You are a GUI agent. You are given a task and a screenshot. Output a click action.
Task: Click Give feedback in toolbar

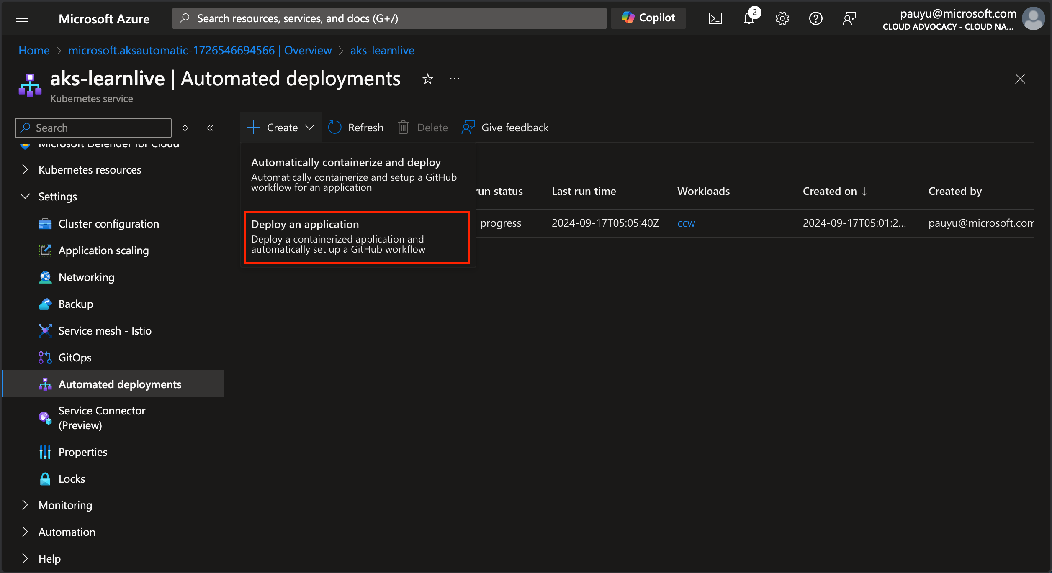click(x=505, y=128)
